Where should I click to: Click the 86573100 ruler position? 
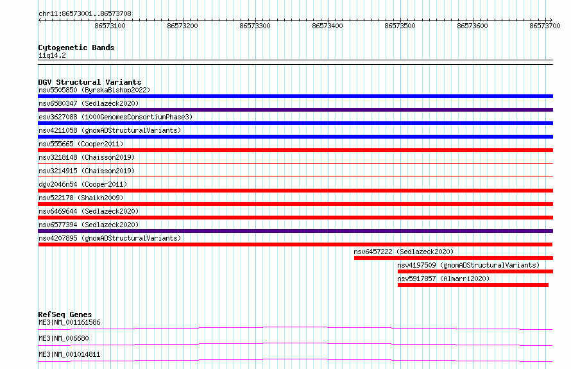110,26
